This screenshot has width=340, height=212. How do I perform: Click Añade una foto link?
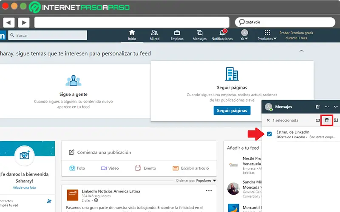[24, 187]
